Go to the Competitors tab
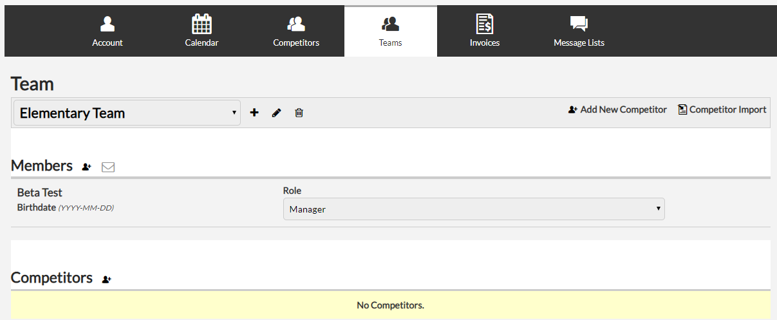777x320 pixels. click(x=296, y=31)
